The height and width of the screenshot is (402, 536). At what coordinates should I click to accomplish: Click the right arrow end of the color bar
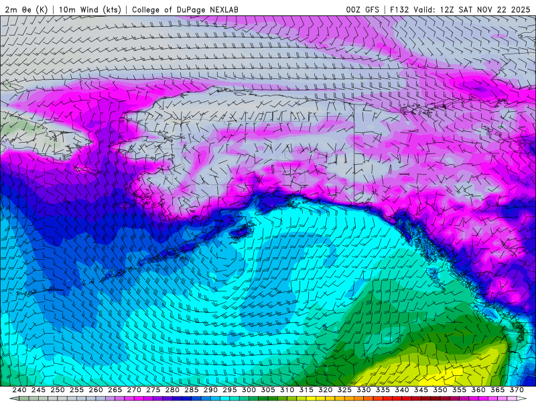point(523,399)
